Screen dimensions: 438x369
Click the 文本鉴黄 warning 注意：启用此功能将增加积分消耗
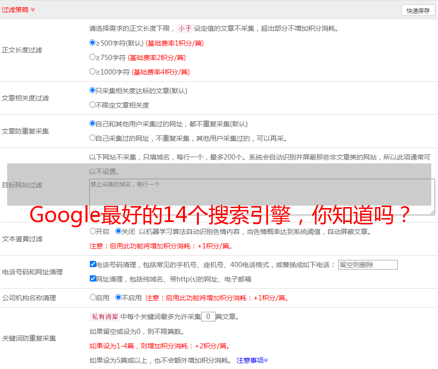point(161,246)
